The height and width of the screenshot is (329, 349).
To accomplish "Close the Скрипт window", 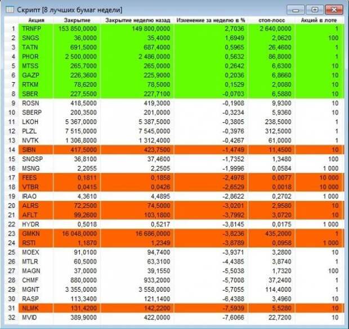I will point(334,10).
